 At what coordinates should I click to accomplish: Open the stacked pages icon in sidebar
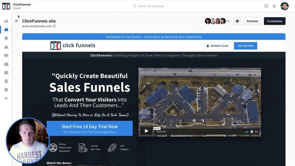coord(6,73)
